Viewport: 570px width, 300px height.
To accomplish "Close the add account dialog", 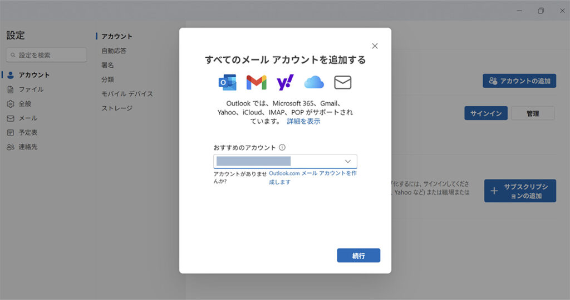I will (x=375, y=46).
